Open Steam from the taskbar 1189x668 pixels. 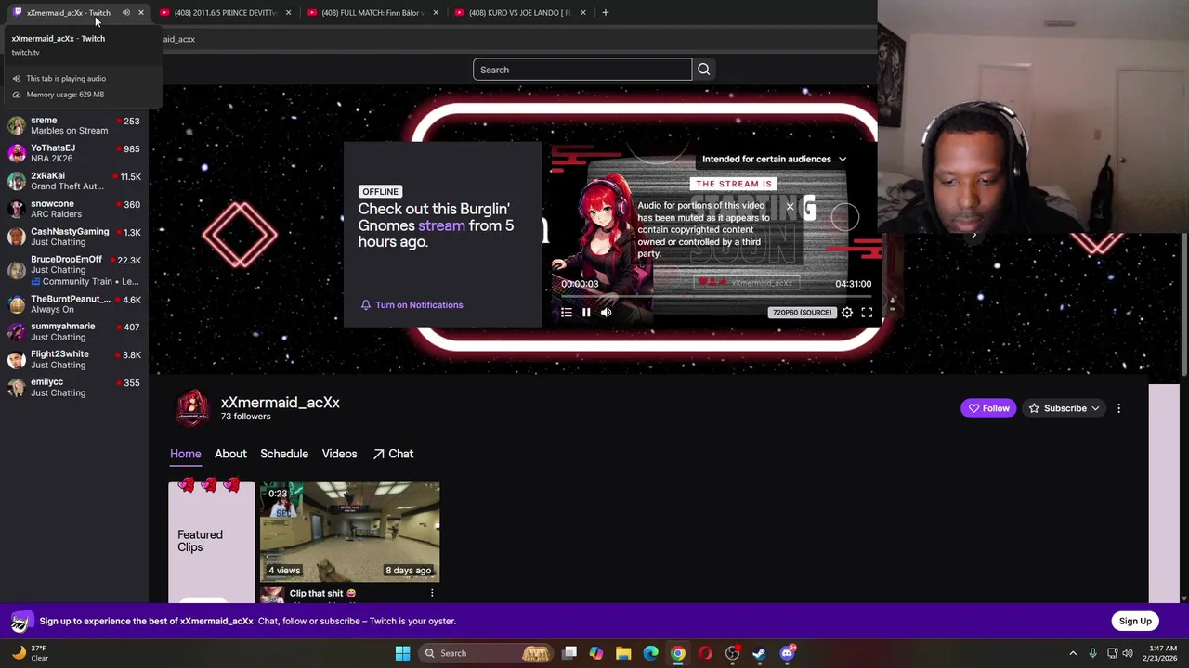(x=760, y=653)
